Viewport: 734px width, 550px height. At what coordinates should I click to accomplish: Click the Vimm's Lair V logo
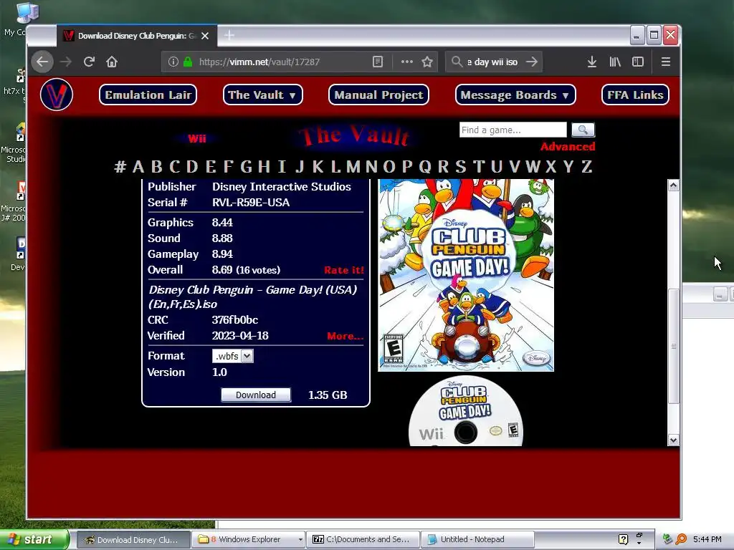(x=57, y=95)
